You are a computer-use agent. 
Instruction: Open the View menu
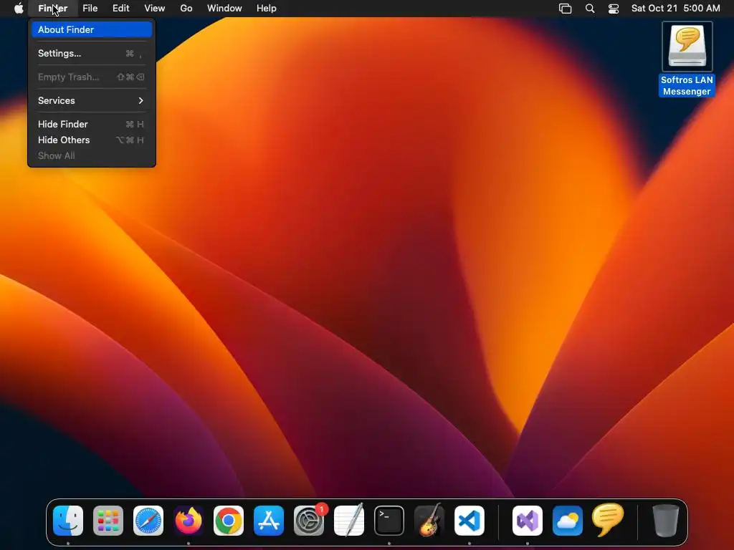click(x=155, y=9)
